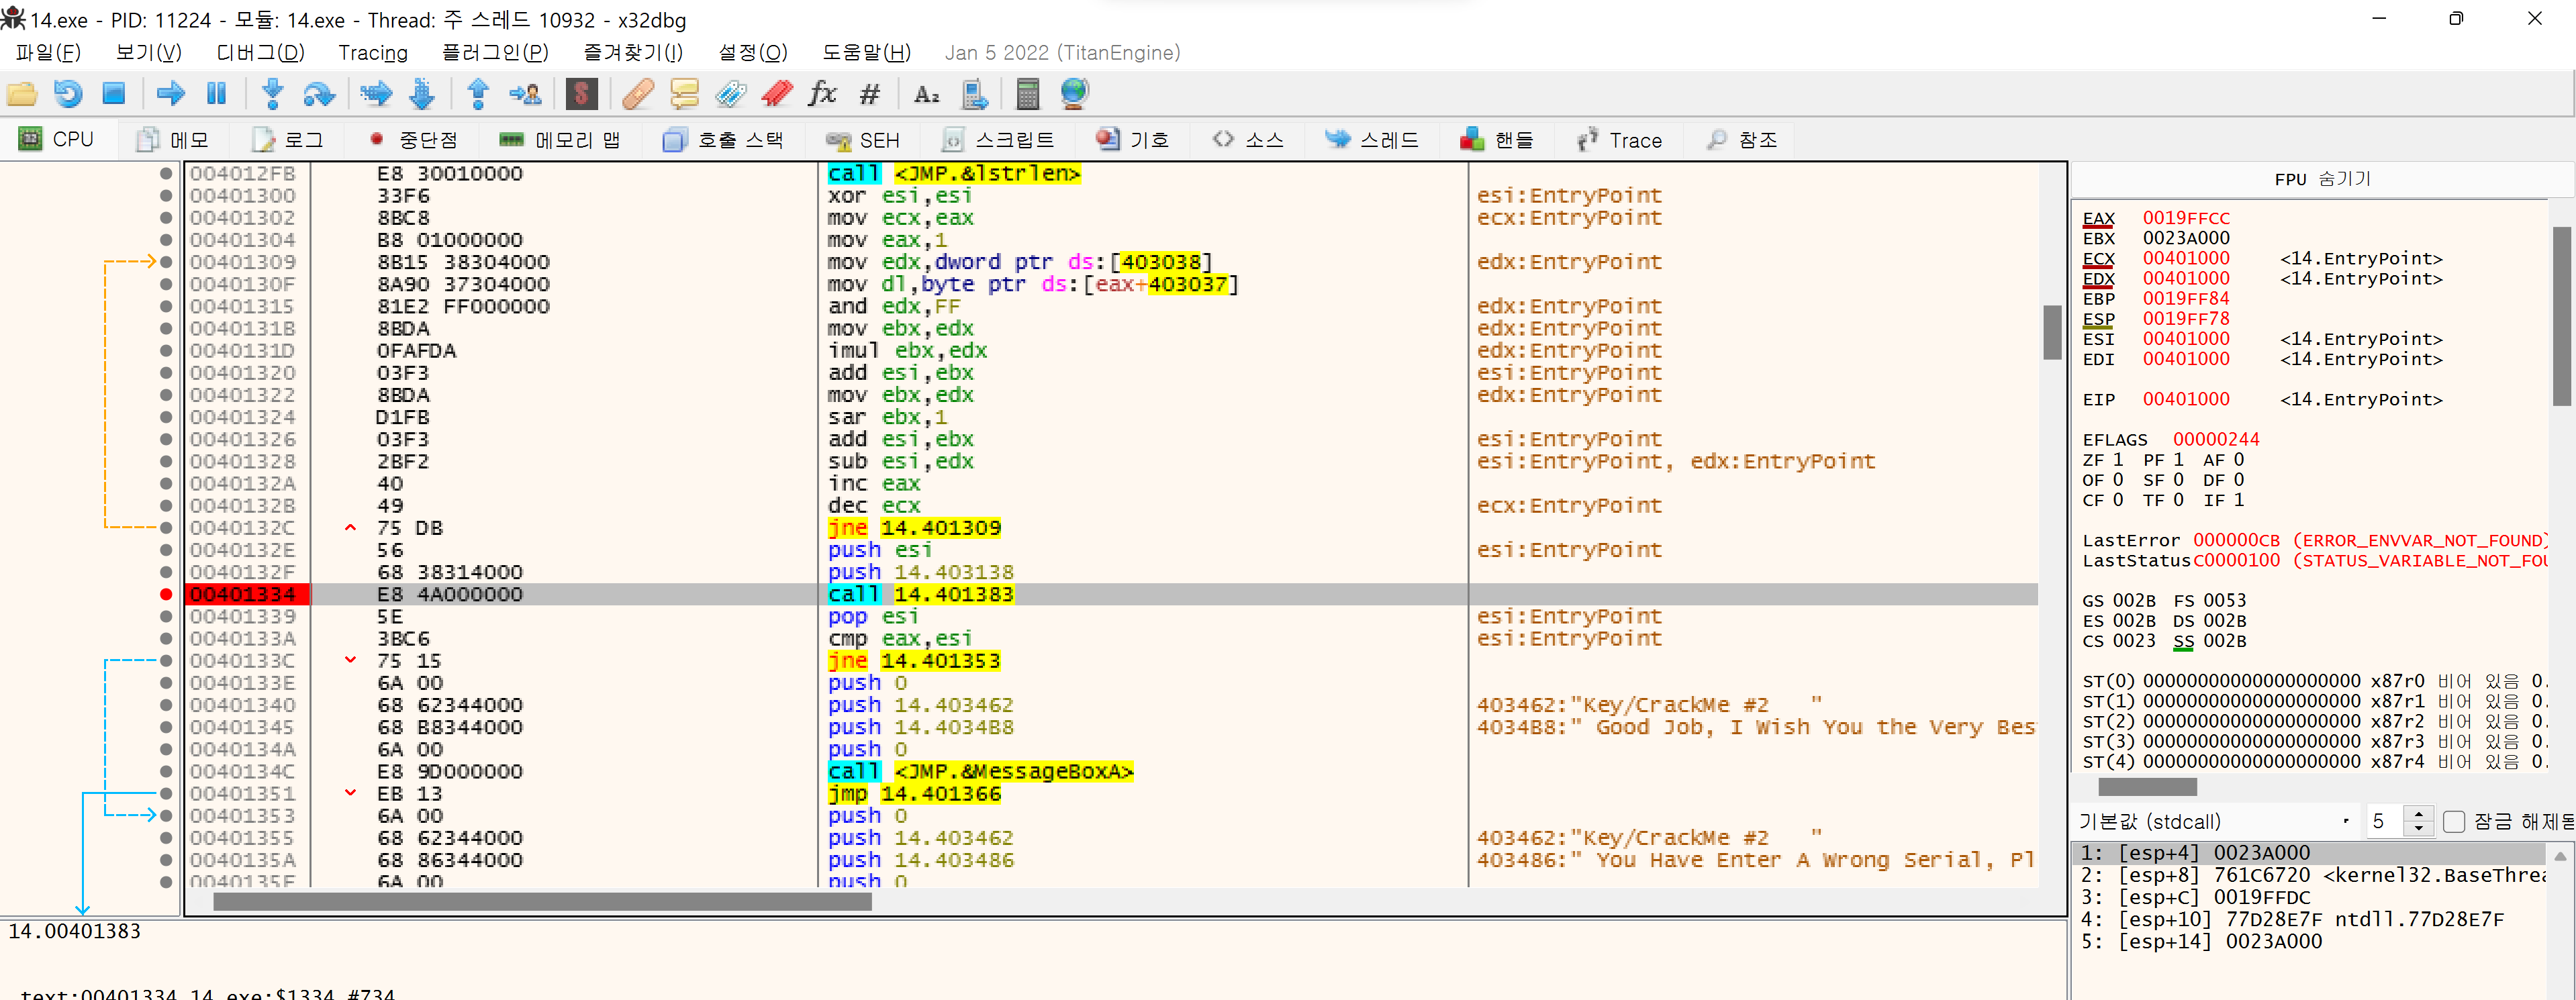The width and height of the screenshot is (2576, 1000).
Task: Open a file with the folder icon
Action: [x=22, y=94]
